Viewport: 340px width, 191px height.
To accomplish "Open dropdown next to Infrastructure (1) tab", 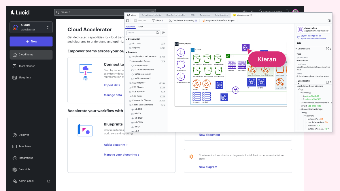I will point(257,15).
